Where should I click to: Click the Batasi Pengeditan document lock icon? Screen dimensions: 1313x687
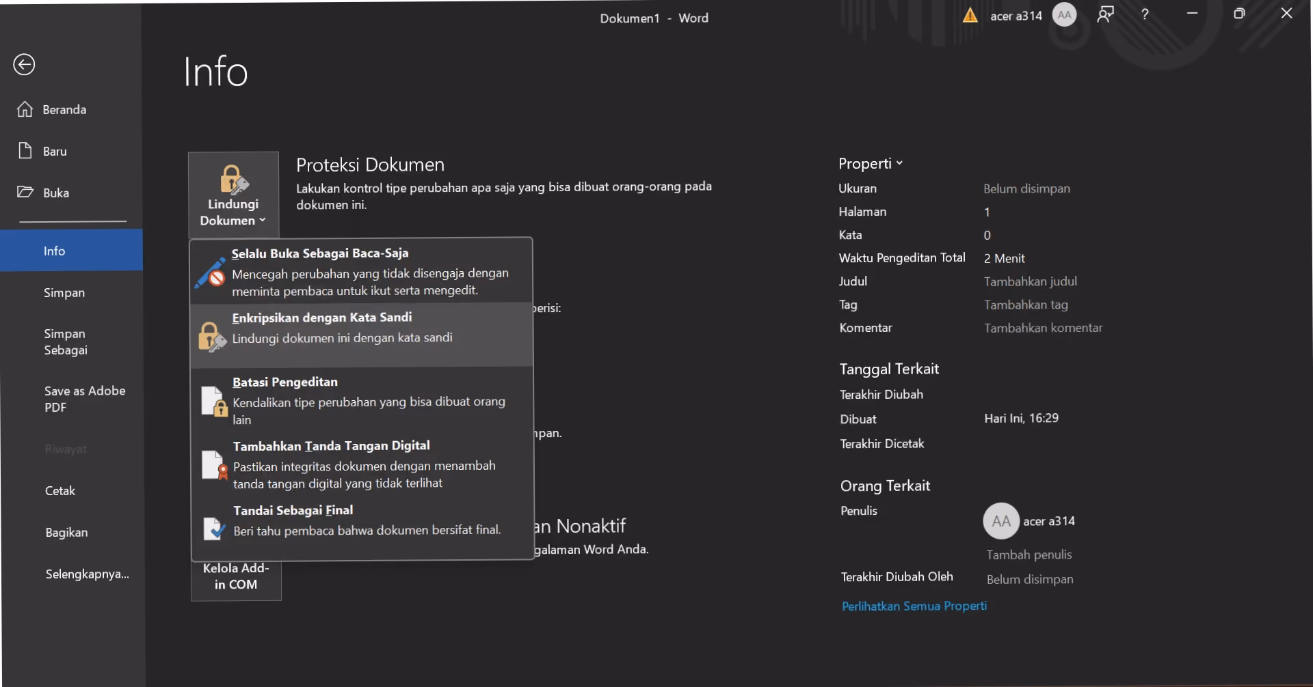point(214,402)
